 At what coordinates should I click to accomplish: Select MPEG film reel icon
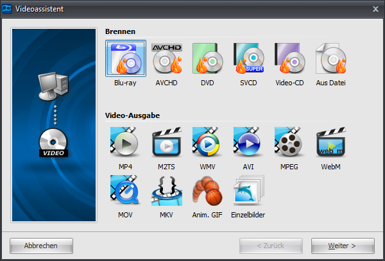click(290, 143)
